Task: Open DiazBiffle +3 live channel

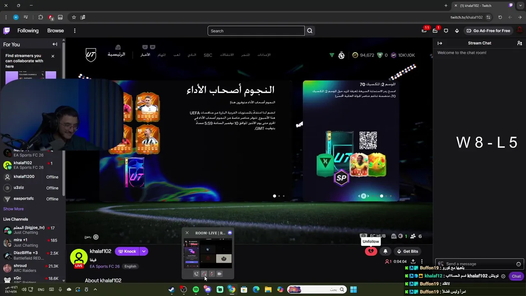Action: point(32,255)
